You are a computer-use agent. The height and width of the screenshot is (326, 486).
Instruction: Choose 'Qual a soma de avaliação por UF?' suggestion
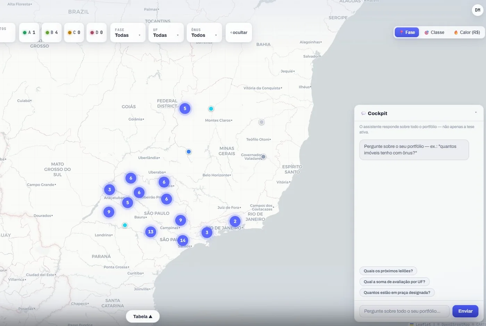pos(394,282)
